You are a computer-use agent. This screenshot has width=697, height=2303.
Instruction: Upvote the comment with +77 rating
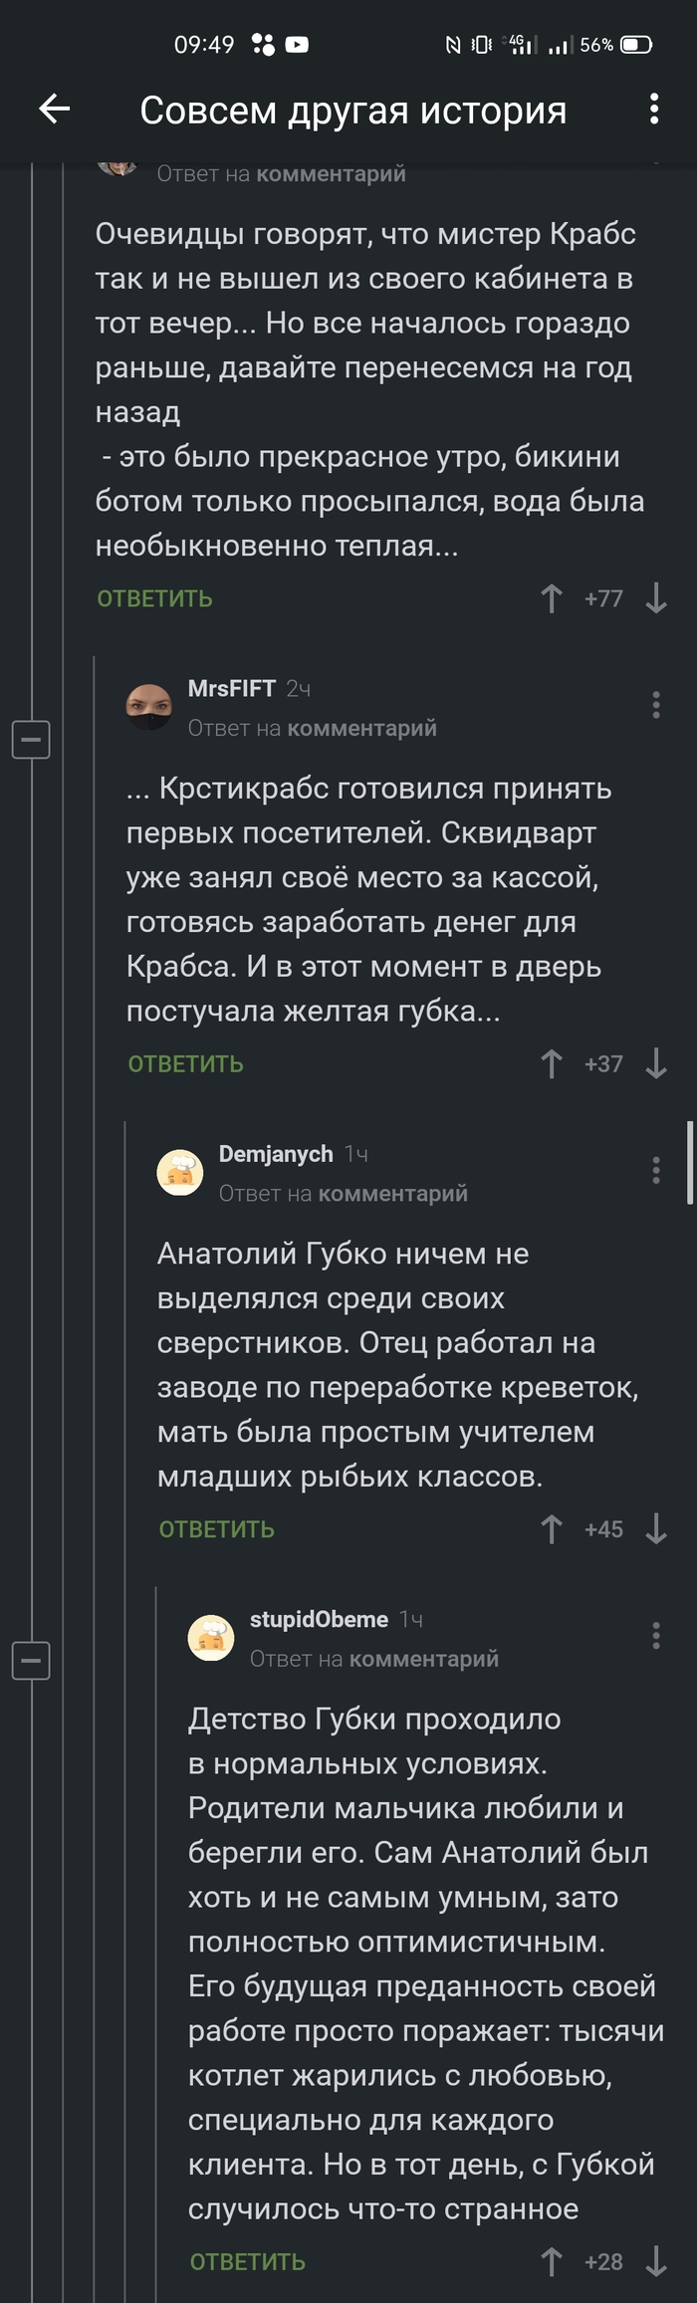(552, 598)
